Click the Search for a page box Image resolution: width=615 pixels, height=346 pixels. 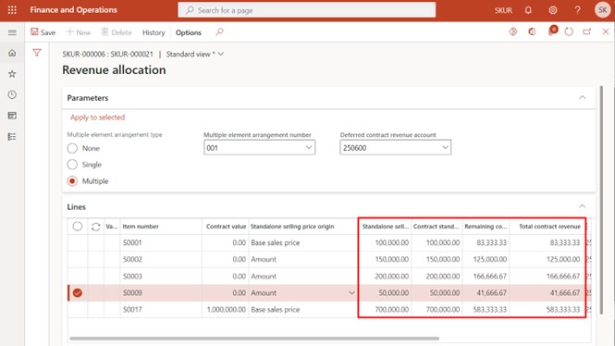click(307, 10)
